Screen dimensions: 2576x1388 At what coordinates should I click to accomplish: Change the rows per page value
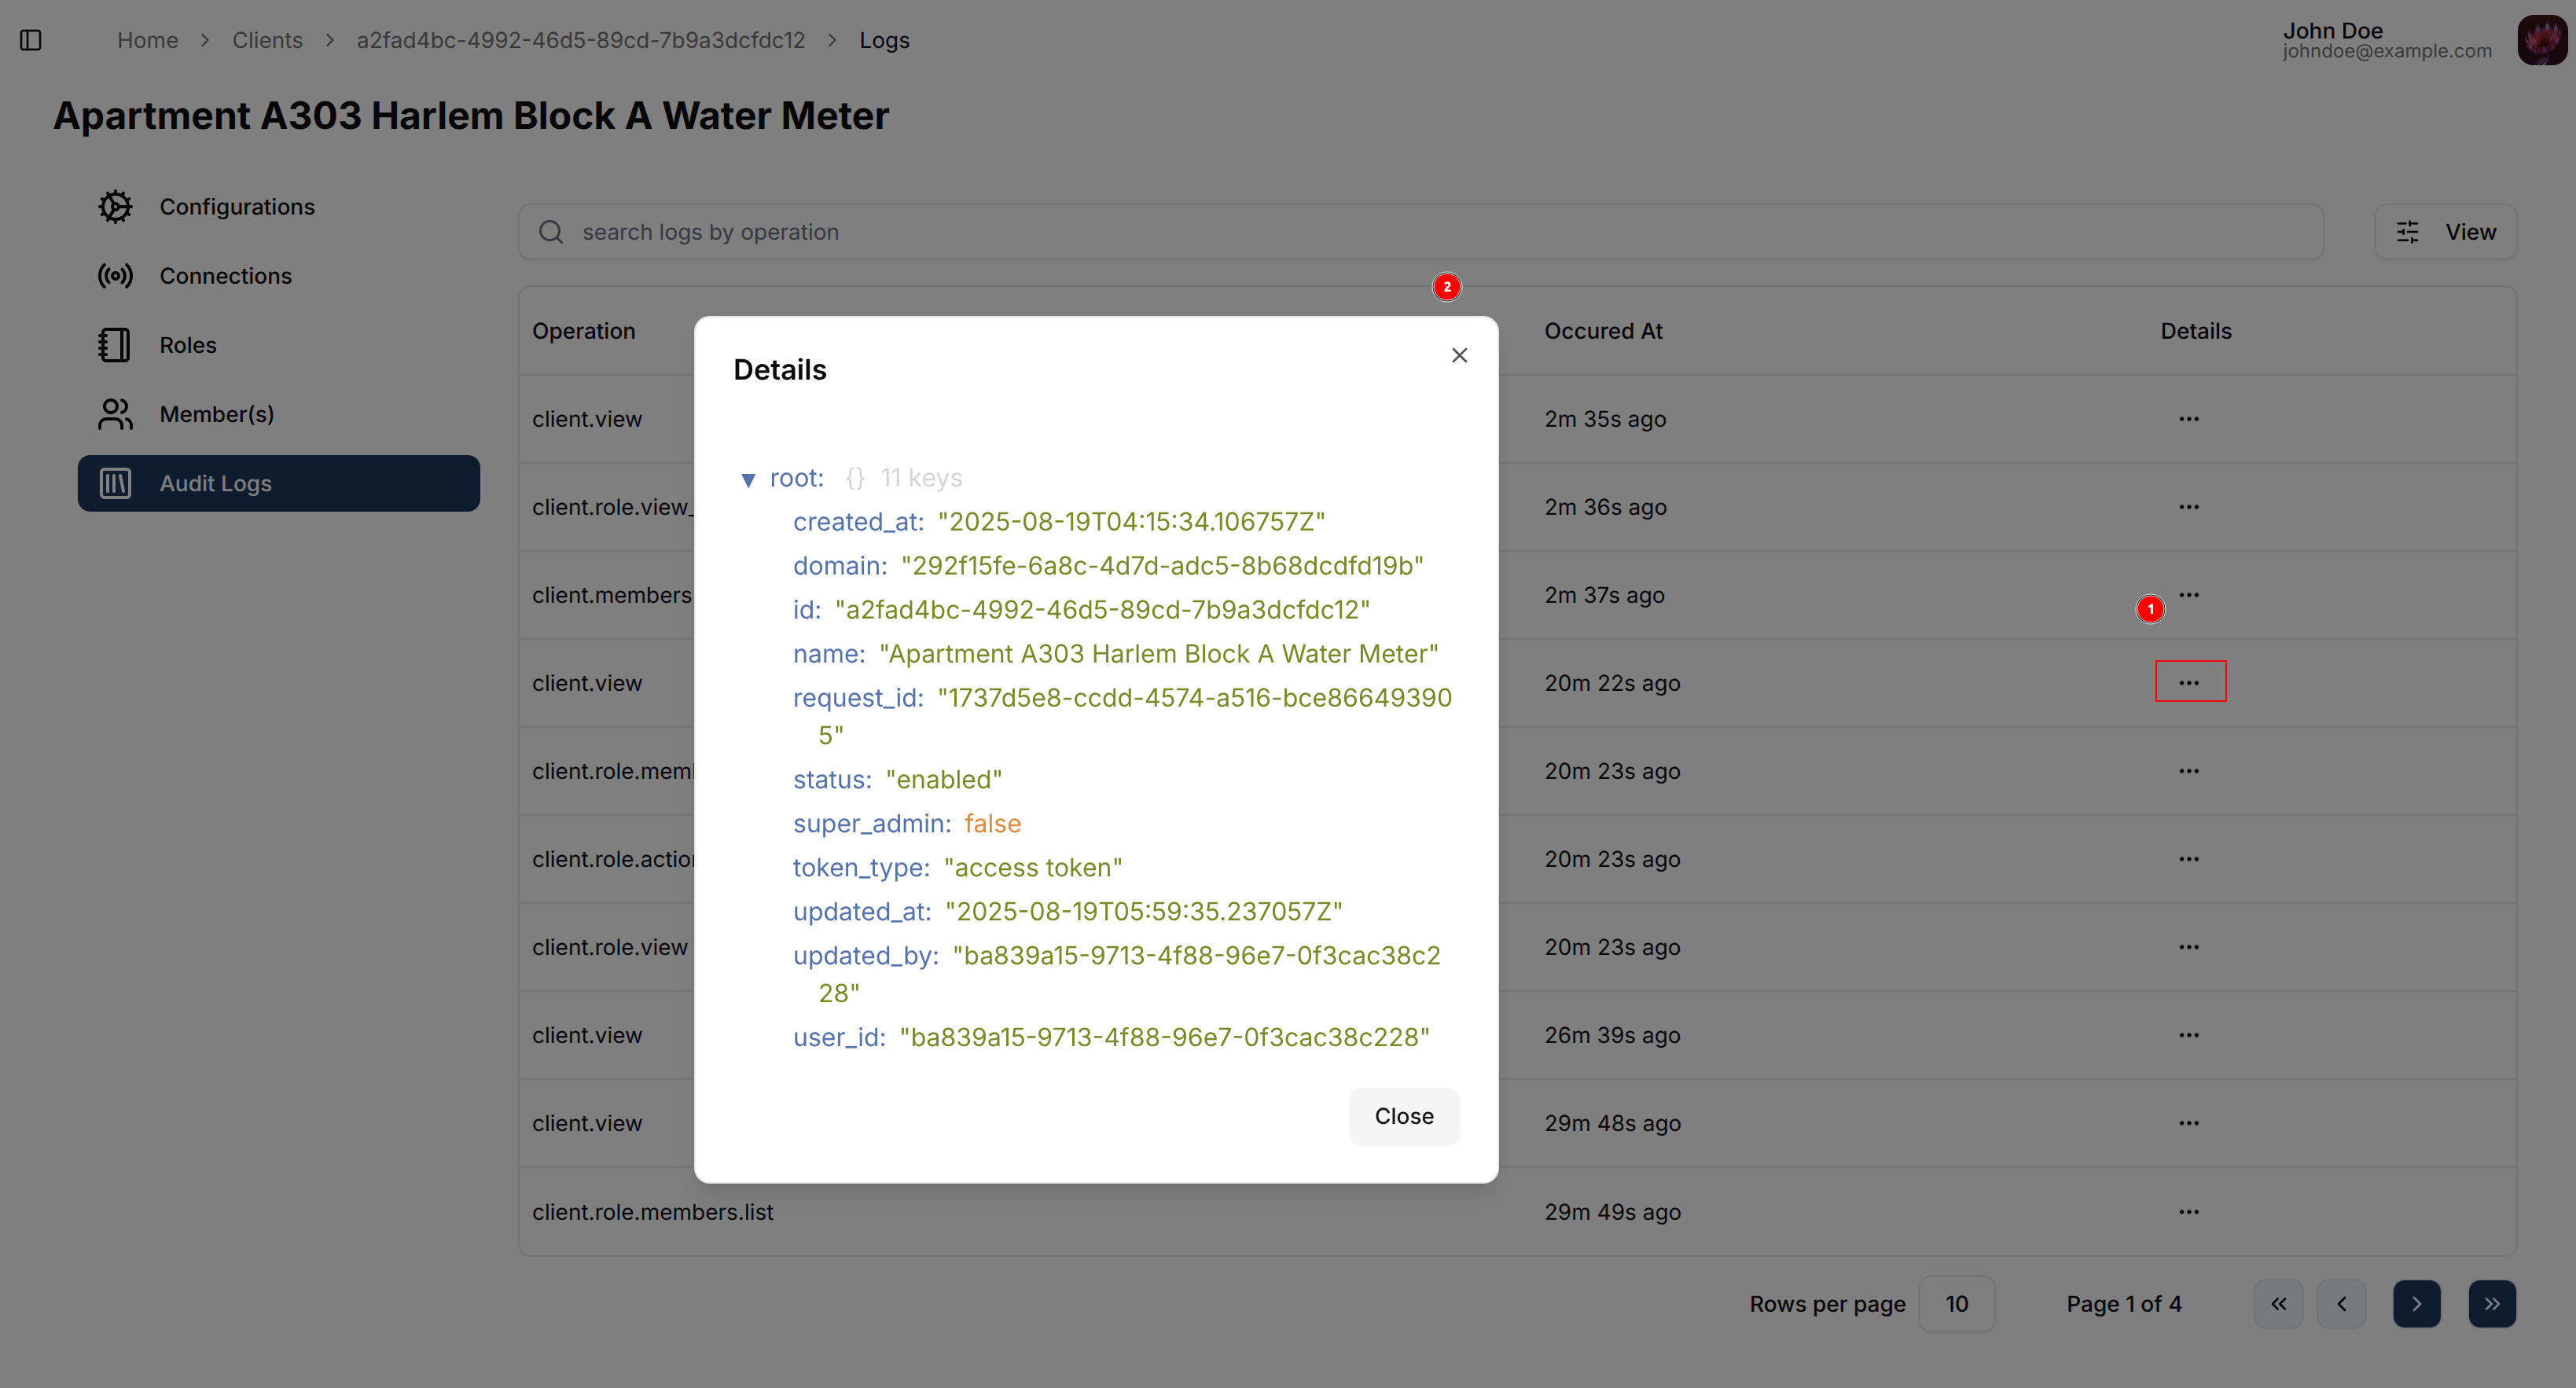[x=1957, y=1303]
